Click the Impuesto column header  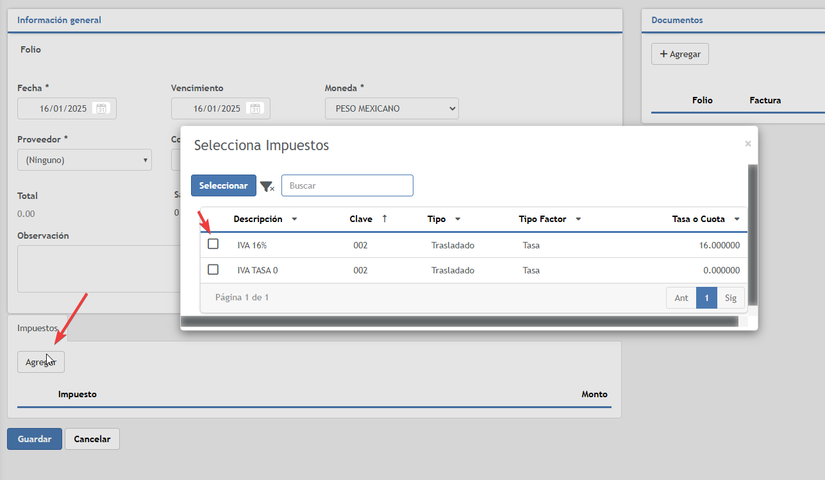click(x=78, y=394)
